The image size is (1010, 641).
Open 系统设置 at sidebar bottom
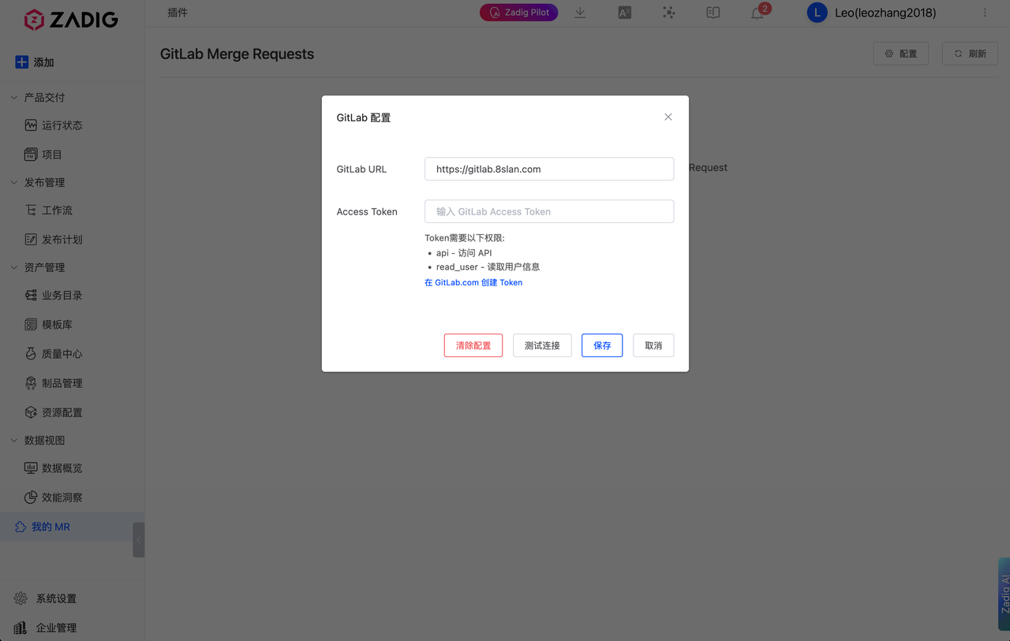coord(46,598)
